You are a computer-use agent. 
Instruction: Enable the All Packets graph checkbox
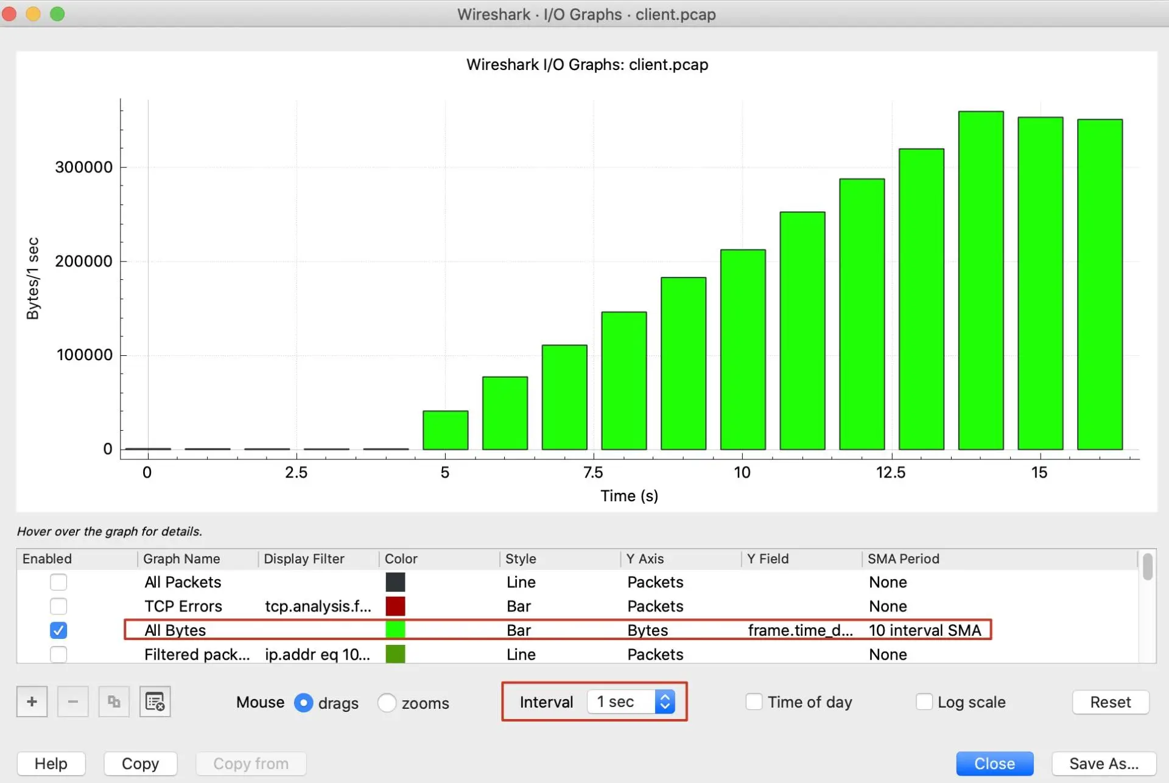[58, 582]
